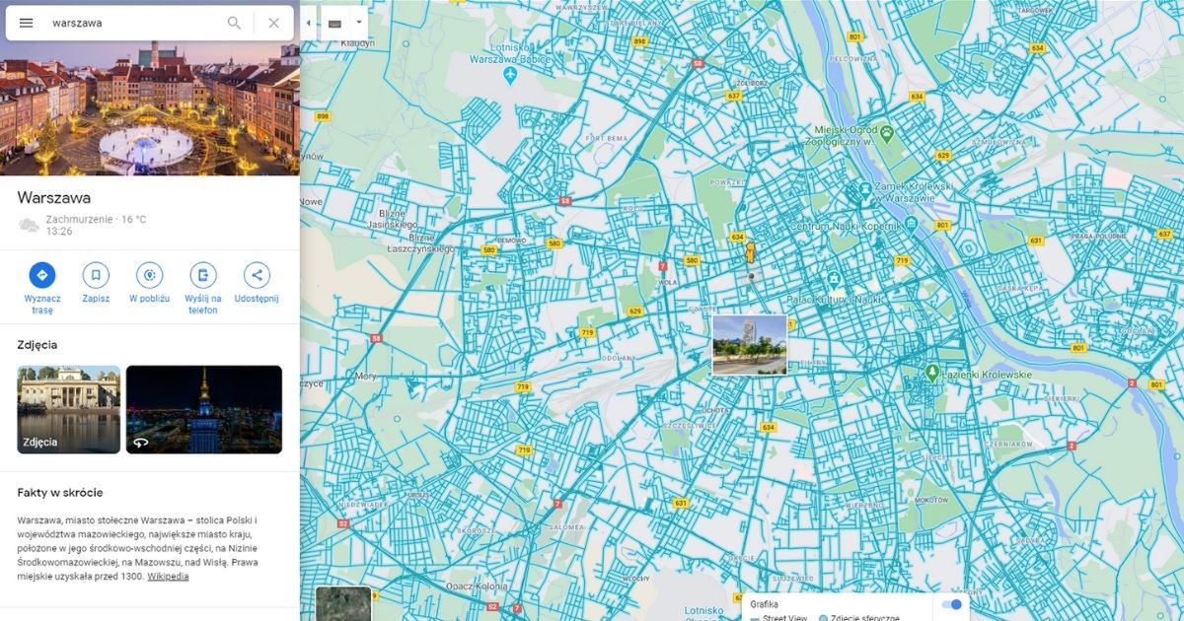Click the Mory place label
This screenshot has width=1184, height=621.
click(366, 376)
